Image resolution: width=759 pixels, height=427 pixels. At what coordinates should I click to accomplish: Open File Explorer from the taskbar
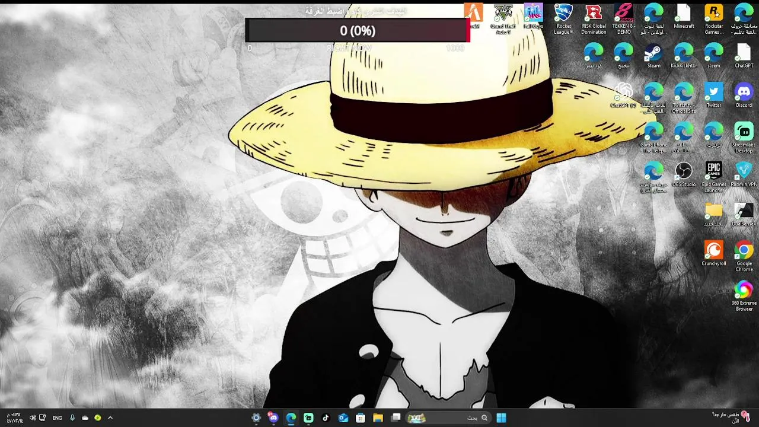pyautogui.click(x=378, y=418)
